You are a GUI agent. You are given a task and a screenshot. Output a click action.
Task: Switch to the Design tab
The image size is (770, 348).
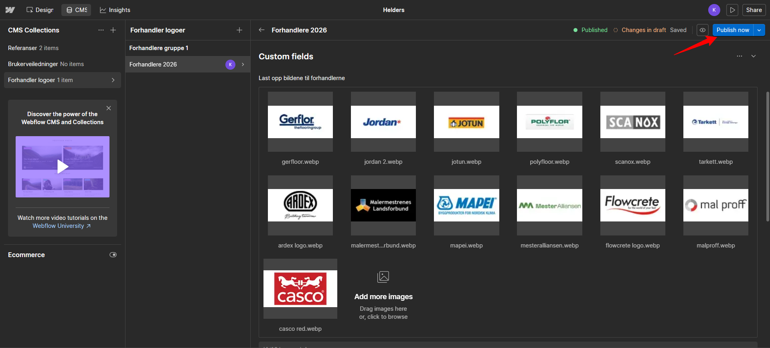[x=40, y=10]
